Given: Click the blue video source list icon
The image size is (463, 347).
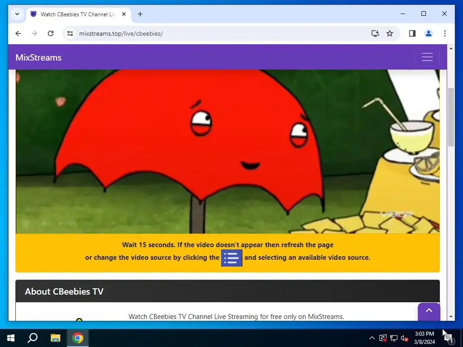Looking at the screenshot, I should point(231,258).
